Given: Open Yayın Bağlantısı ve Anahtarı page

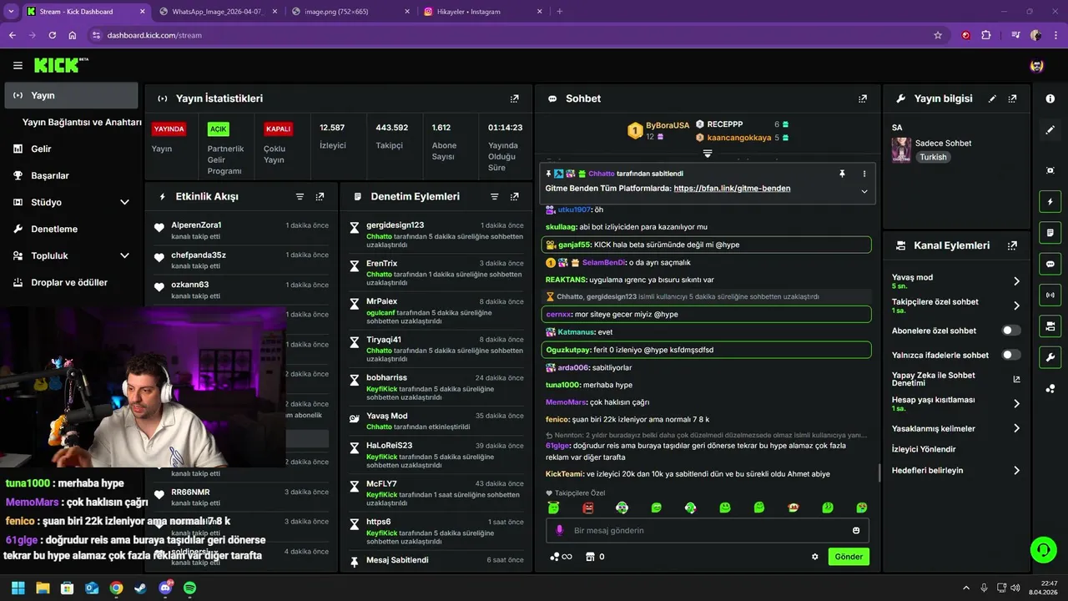Looking at the screenshot, I should (x=82, y=122).
